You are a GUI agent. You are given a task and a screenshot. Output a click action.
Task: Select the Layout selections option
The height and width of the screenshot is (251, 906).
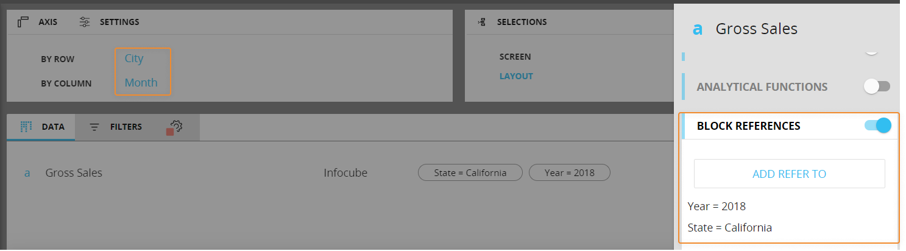[x=516, y=76]
